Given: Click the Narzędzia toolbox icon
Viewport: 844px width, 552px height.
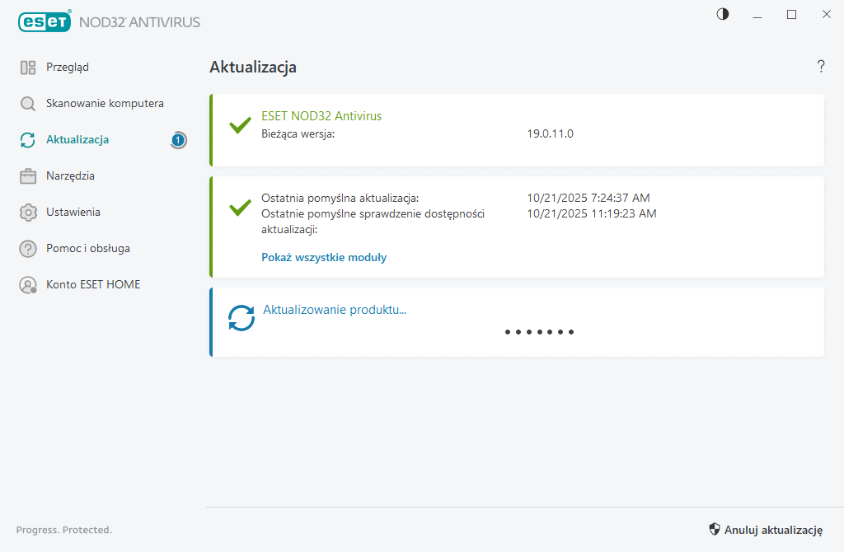Looking at the screenshot, I should click(x=28, y=176).
